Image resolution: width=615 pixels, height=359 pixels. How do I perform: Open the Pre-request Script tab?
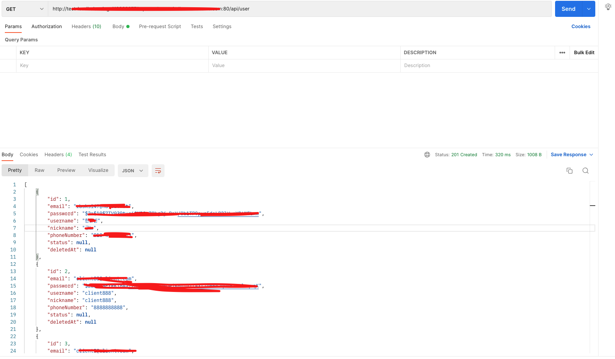coord(160,27)
